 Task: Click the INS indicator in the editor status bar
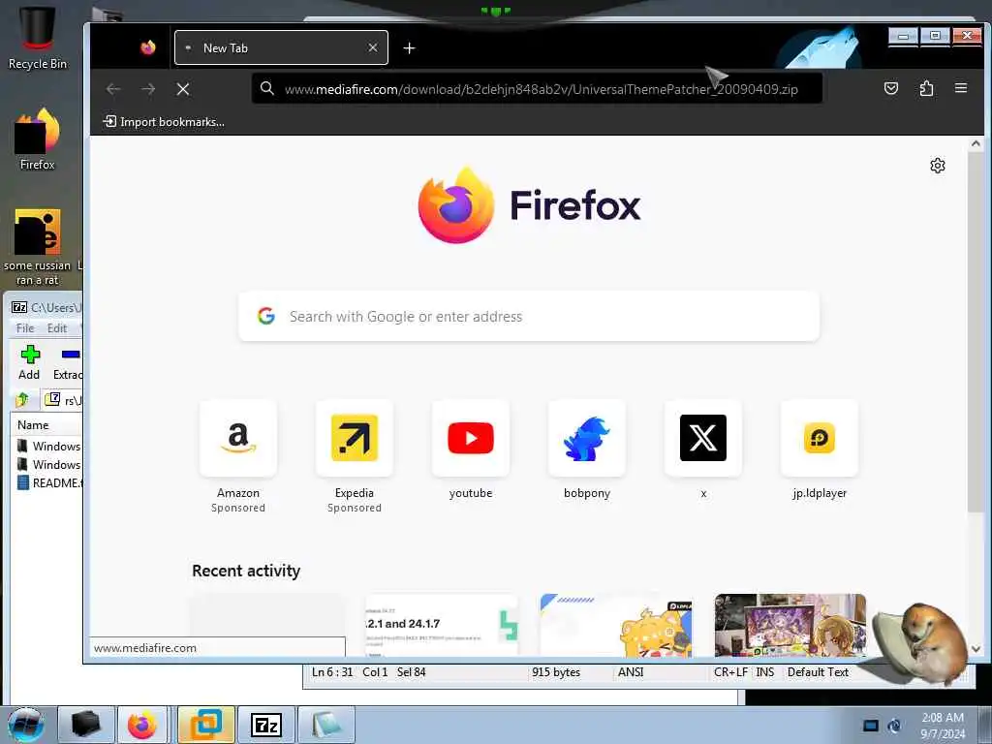pos(765,672)
